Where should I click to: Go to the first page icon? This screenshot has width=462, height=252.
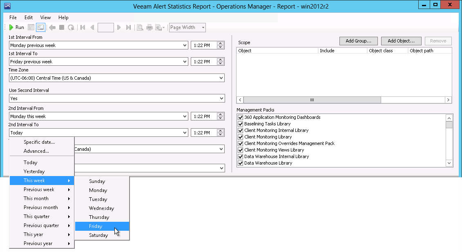[x=83, y=27]
